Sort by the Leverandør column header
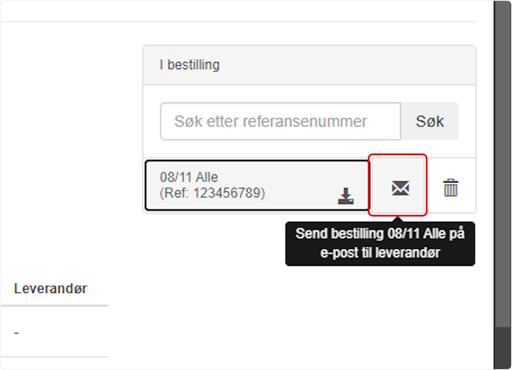The image size is (512, 370). point(51,289)
